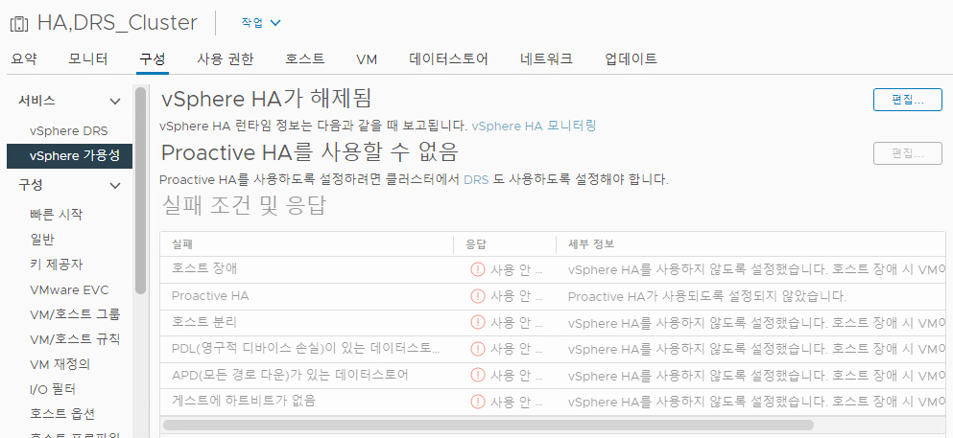
Task: Click the 게스트에 하트비트가 없음 row label
Action: [244, 401]
